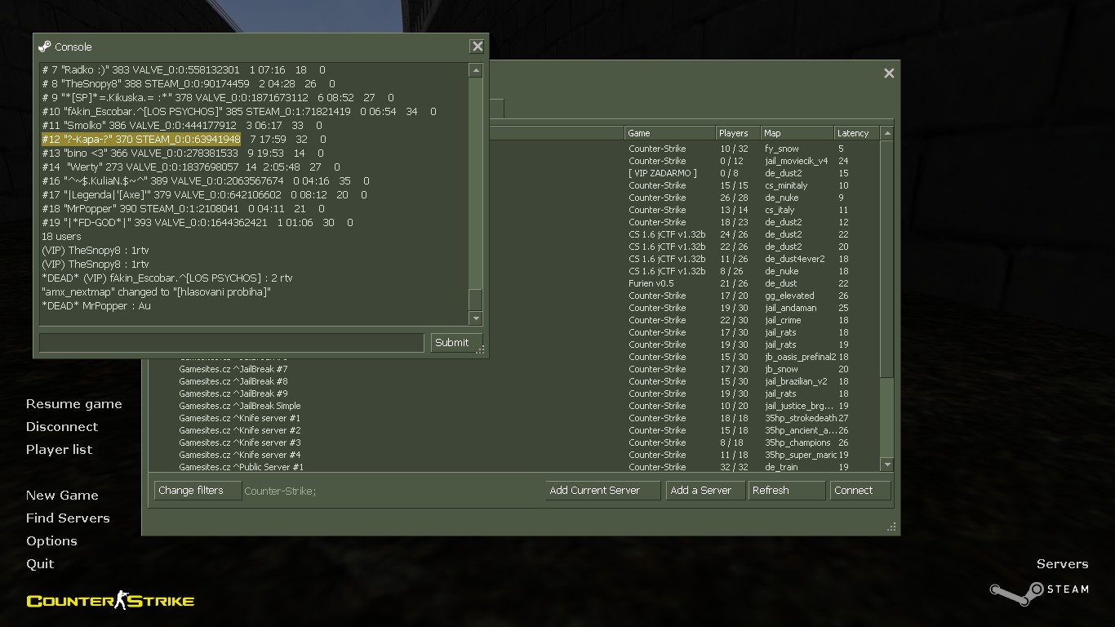1115x627 pixels.
Task: Click the Steam icon in Console title bar
Action: click(45, 47)
